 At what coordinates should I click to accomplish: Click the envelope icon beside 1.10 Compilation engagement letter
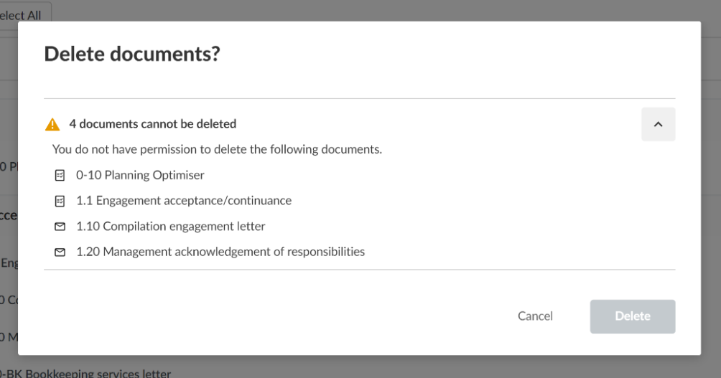click(60, 227)
